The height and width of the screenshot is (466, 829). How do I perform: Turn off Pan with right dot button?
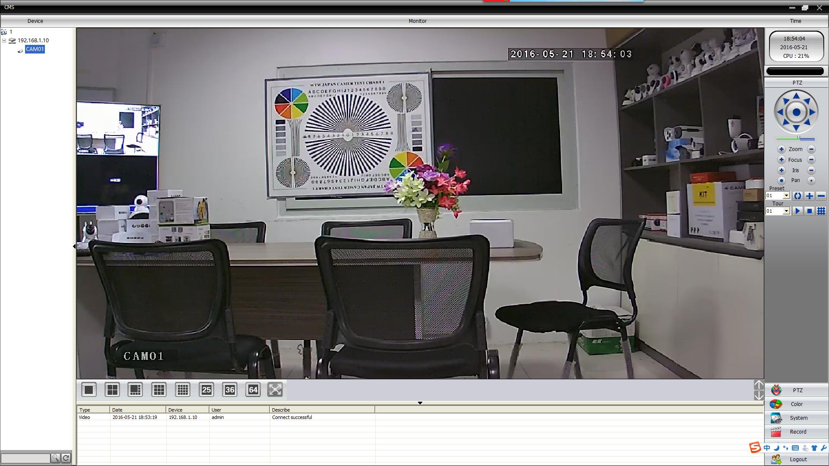pos(811,180)
